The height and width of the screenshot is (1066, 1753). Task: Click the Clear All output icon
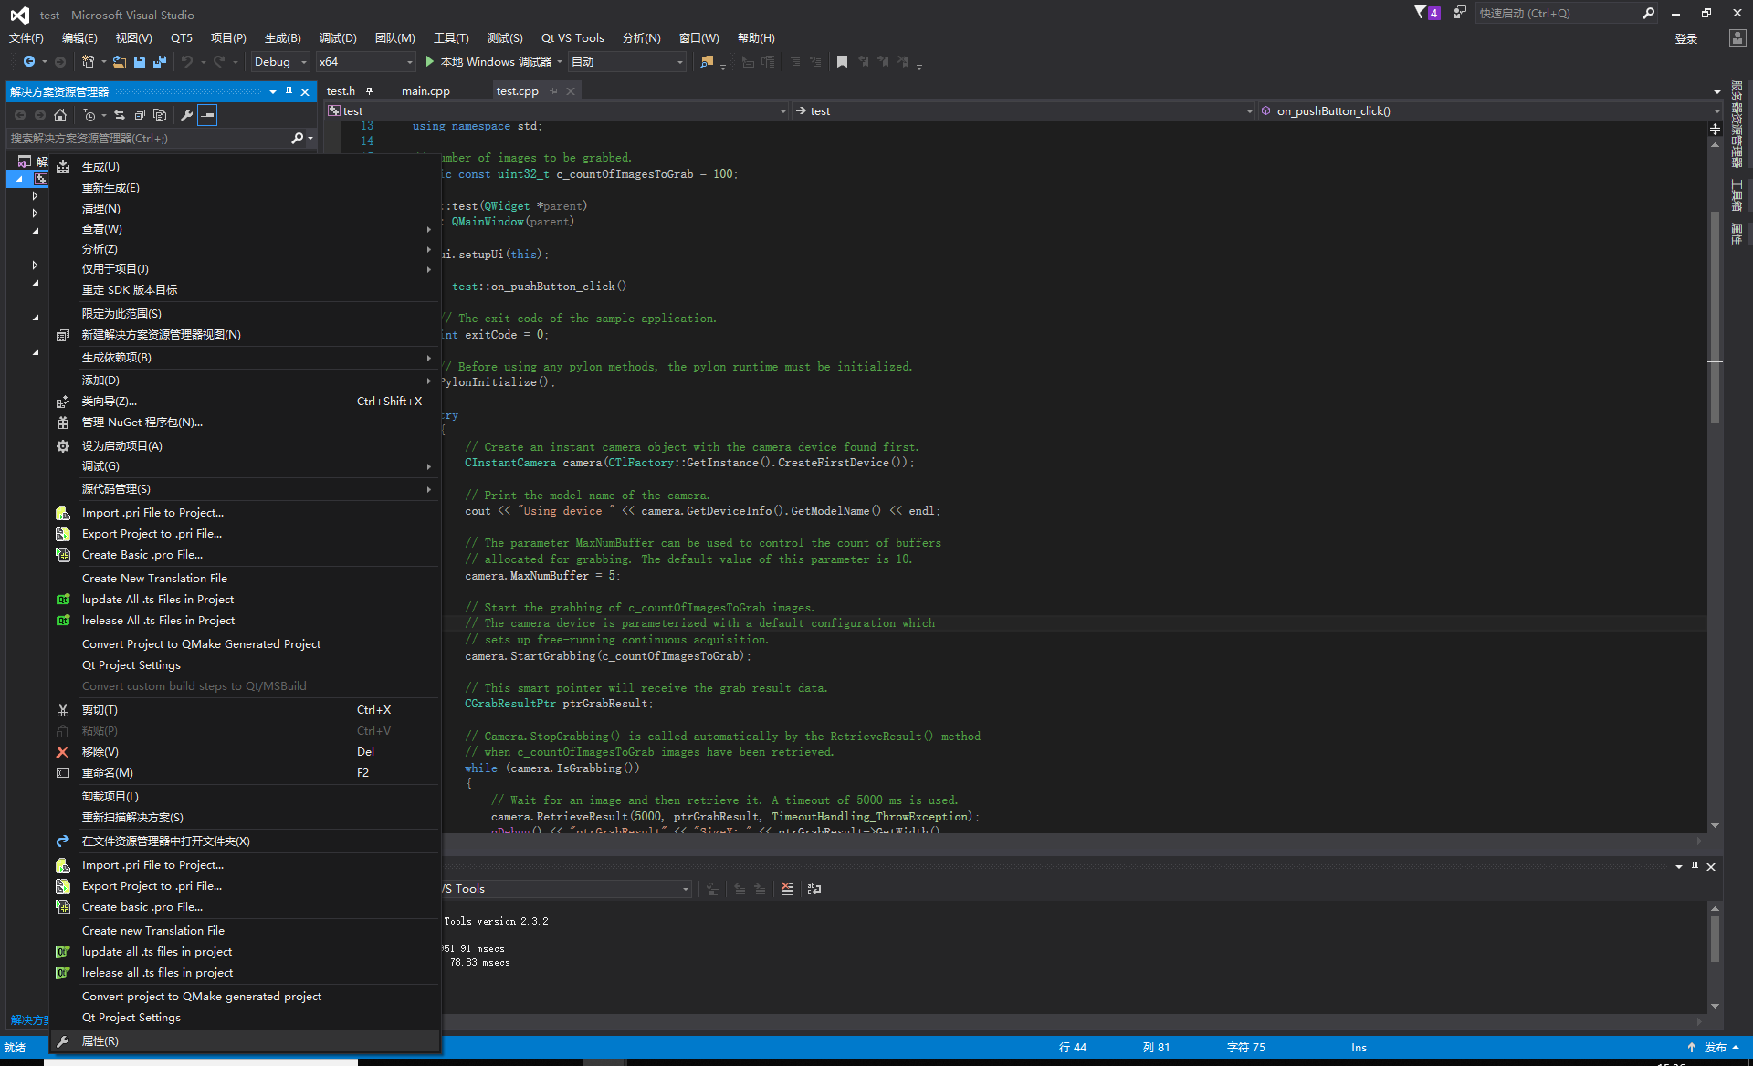pyautogui.click(x=787, y=889)
